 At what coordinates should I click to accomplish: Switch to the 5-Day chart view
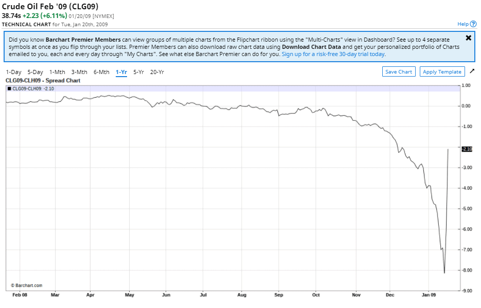point(35,72)
